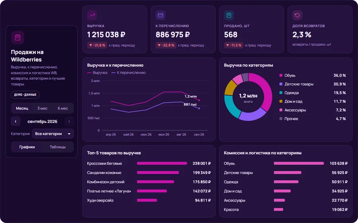358x223 pixels.
Task: Click the Комбинезон детский revenue bar
Action: pyautogui.click(x=156, y=182)
